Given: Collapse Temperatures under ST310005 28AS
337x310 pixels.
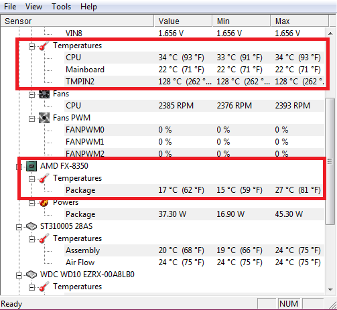Looking at the screenshot, I should pyautogui.click(x=31, y=239).
